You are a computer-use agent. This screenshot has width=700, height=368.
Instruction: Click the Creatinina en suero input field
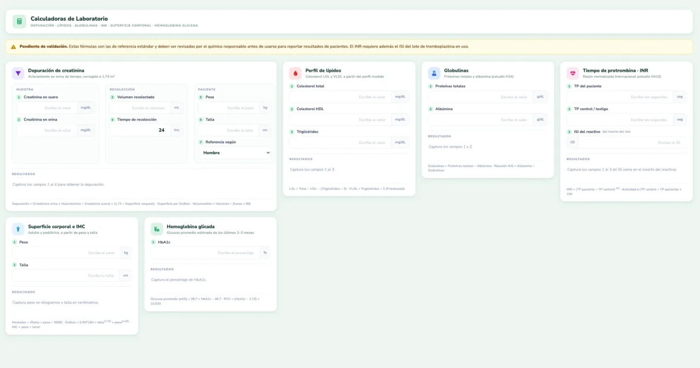click(47, 108)
